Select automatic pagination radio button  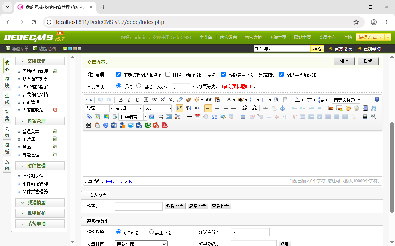(139, 86)
